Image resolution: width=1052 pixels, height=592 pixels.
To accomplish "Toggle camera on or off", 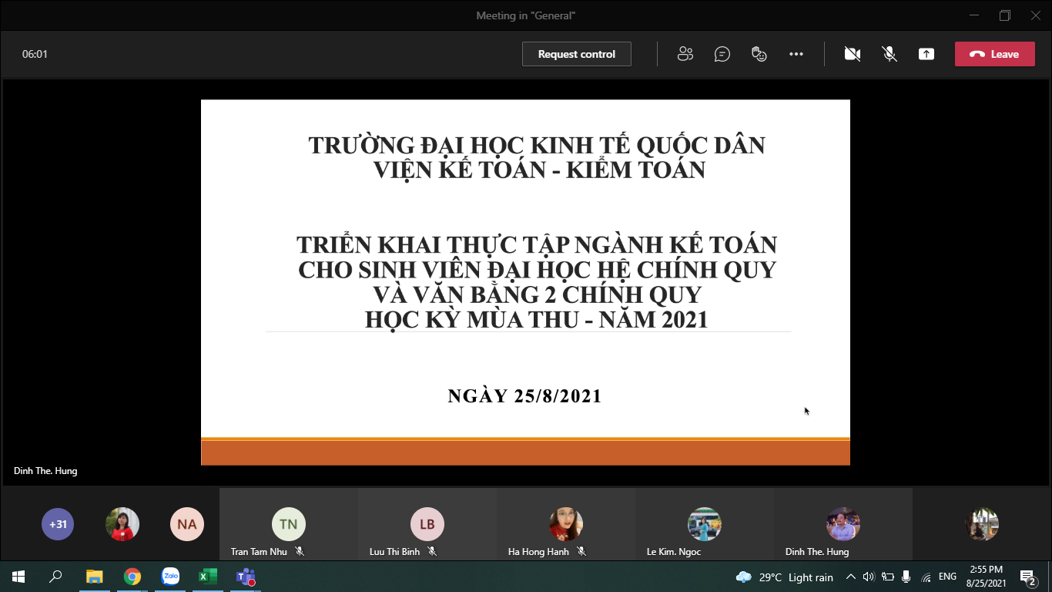I will pos(853,54).
